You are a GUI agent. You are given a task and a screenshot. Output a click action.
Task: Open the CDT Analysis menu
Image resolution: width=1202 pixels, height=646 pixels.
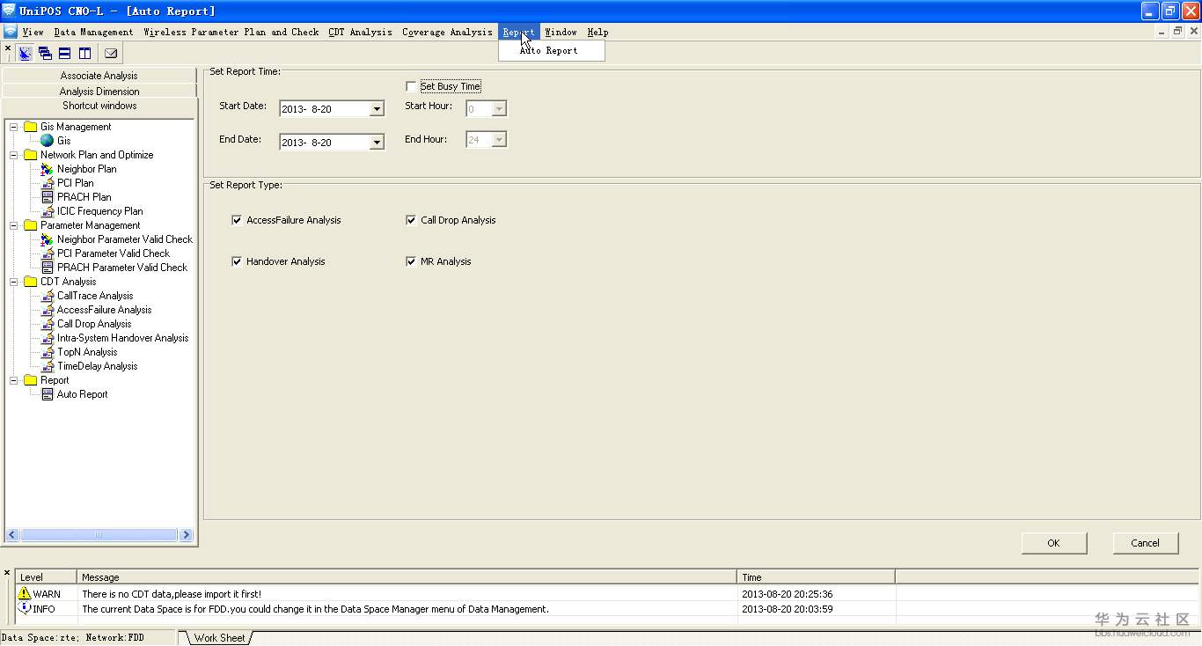360,32
